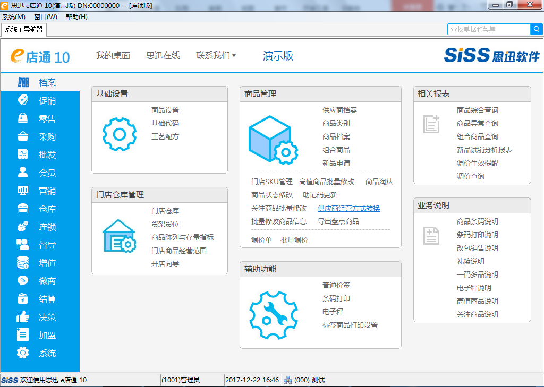Open 供应商档案
The width and height of the screenshot is (544, 387).
[x=339, y=110]
